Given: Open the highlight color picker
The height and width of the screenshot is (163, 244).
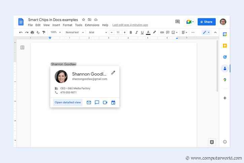Looking at the screenshot, I should click(x=154, y=32).
